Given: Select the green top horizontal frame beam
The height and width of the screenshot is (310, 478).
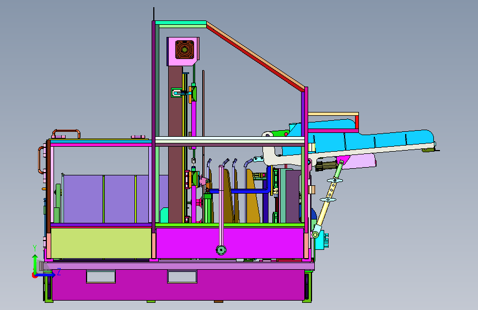Looking at the screenshot, I should pyautogui.click(x=181, y=23).
